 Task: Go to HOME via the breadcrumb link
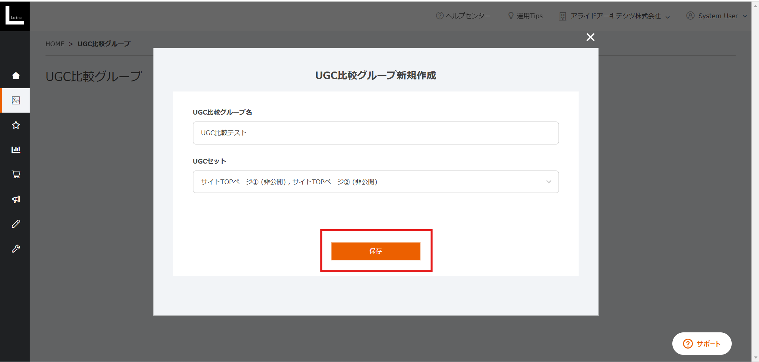click(x=55, y=44)
